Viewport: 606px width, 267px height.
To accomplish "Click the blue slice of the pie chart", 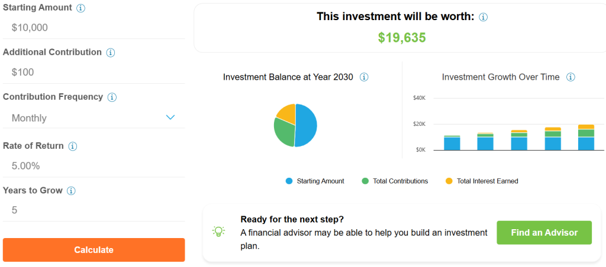I will (308, 125).
